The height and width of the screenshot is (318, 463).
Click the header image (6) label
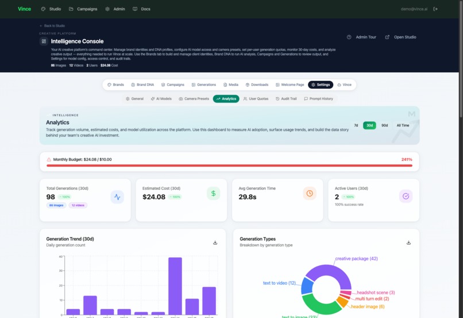pos(368,307)
